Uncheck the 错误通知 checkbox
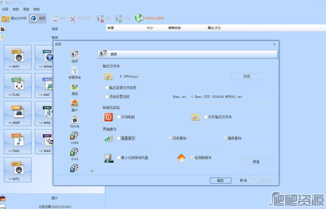The width and height of the screenshot is (326, 209). pyautogui.click(x=225, y=138)
